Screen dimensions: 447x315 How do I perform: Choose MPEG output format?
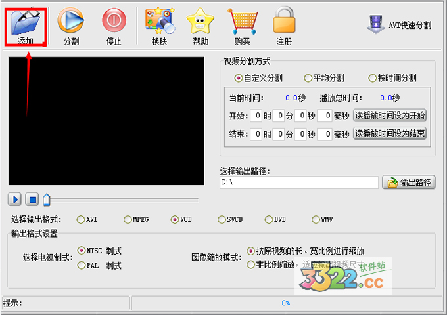(136, 219)
